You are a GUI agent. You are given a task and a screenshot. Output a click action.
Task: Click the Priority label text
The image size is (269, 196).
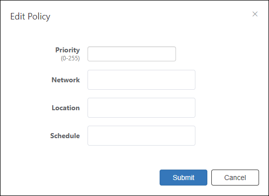(x=68, y=50)
